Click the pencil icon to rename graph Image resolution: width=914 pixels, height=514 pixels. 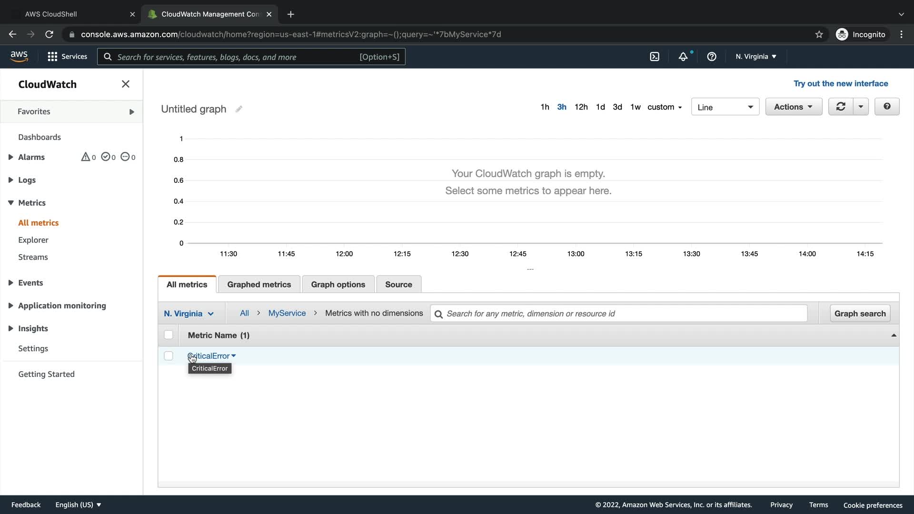[x=239, y=109]
